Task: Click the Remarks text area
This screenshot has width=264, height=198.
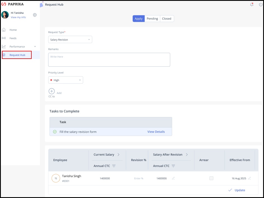Action: (109, 60)
